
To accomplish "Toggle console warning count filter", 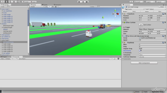I will click(x=115, y=59).
